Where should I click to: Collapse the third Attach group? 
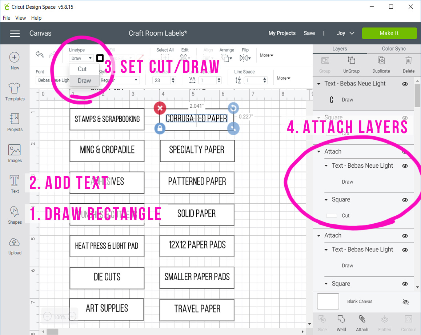[x=319, y=236]
